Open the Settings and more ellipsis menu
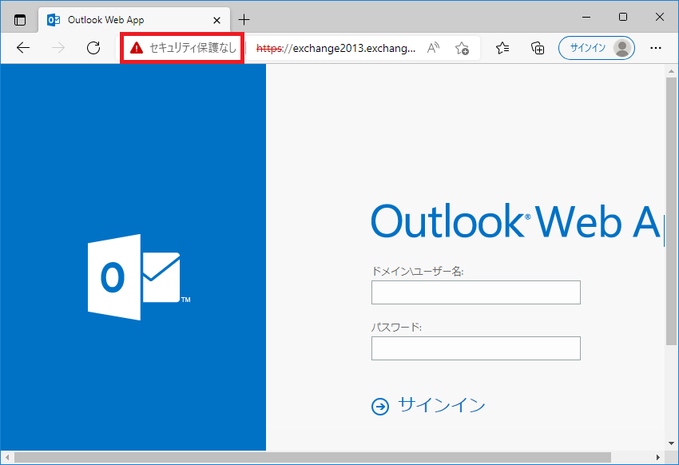Viewport: 679px width, 465px height. click(656, 48)
